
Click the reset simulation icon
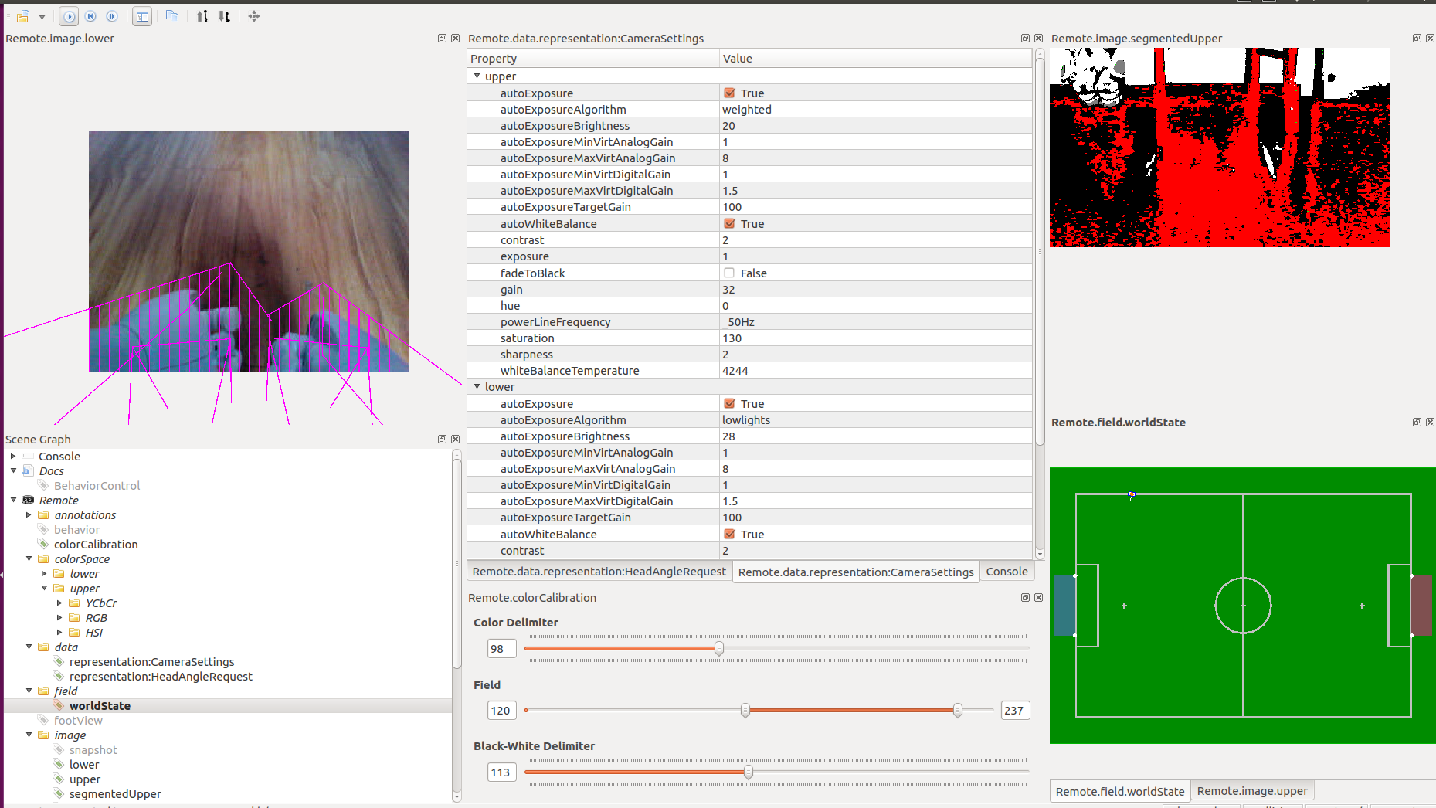[90, 16]
